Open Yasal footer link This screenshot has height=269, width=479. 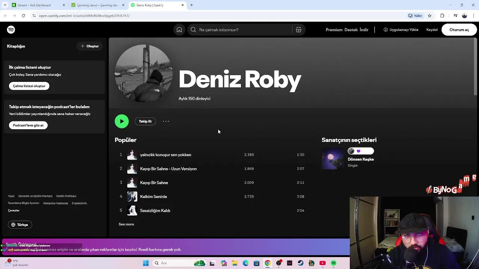click(11, 196)
